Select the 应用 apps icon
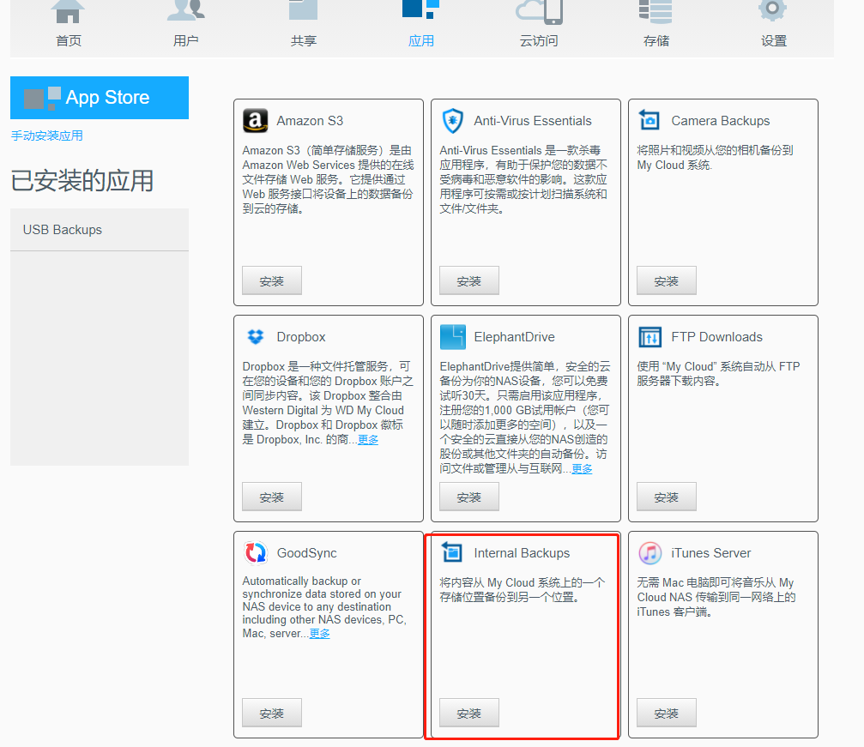The width and height of the screenshot is (864, 747). (x=421, y=9)
